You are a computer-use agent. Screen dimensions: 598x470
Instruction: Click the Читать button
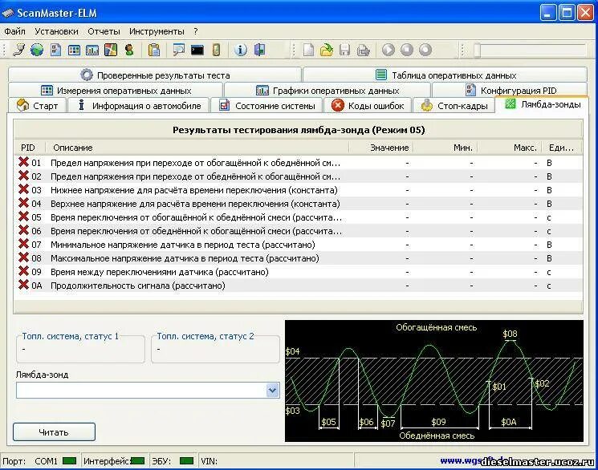coord(54,432)
